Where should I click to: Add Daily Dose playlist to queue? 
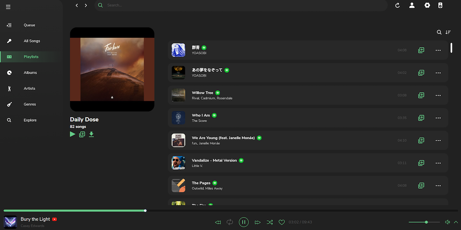[x=82, y=134]
